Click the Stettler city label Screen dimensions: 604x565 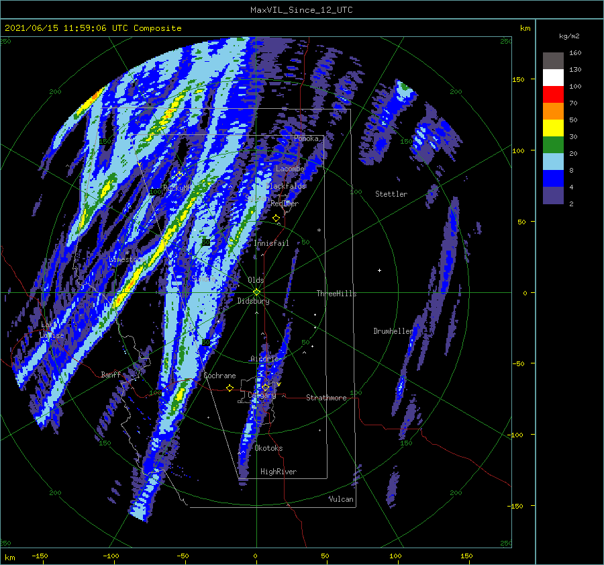pyautogui.click(x=391, y=194)
